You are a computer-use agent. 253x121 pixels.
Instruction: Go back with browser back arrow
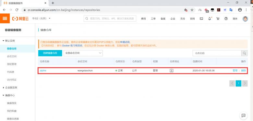4,10
